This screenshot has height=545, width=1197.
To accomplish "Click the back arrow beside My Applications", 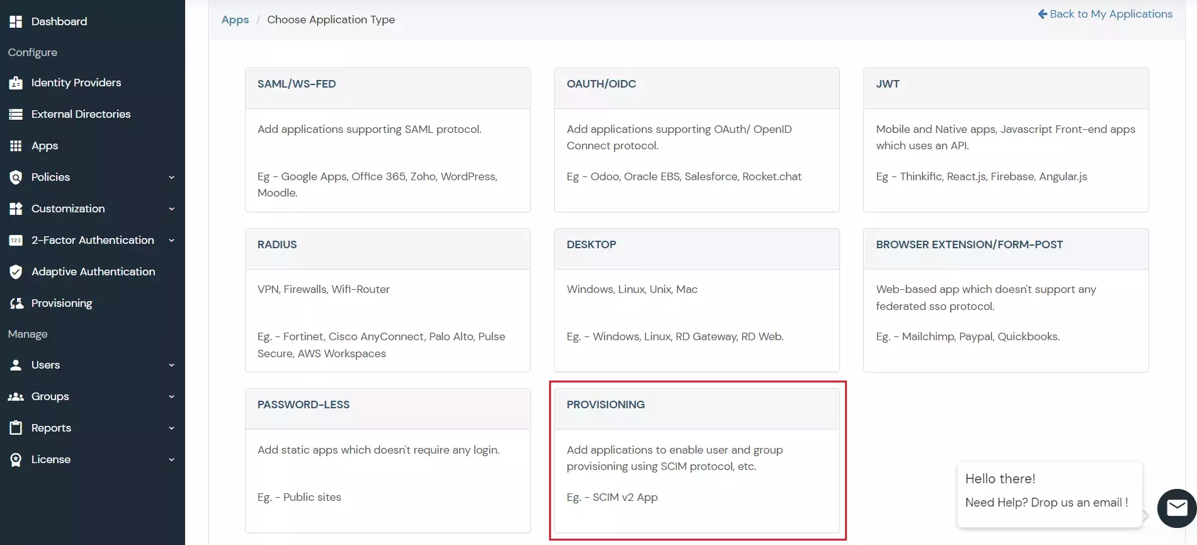I will coord(1042,14).
